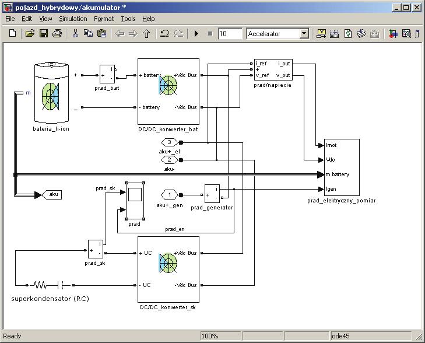Select the prad_generator sensor block
Screen dimensions: 425x343
point(212,194)
